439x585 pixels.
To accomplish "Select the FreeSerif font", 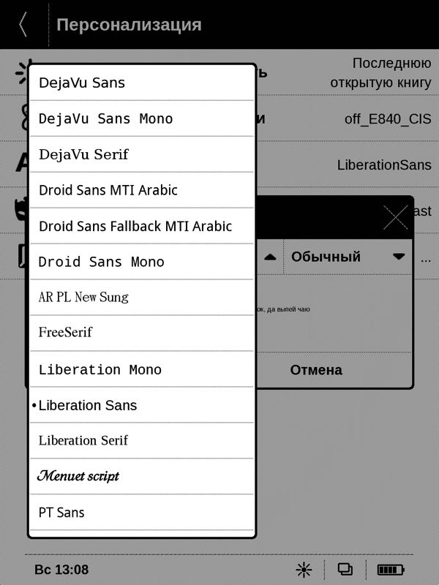I will tap(142, 333).
